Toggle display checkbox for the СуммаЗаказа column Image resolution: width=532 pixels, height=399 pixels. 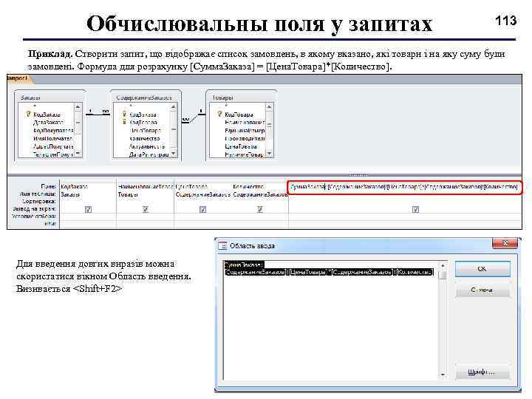tap(415, 209)
